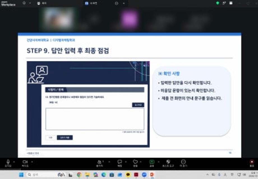This screenshot has width=258, height=179.
Task: Click the dark submit button below textbox
Action: (65, 137)
